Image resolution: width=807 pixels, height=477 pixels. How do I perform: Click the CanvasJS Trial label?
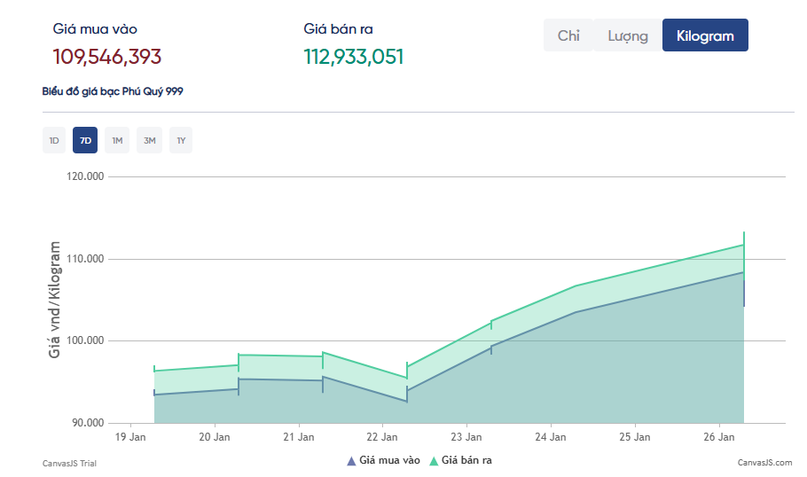click(69, 462)
